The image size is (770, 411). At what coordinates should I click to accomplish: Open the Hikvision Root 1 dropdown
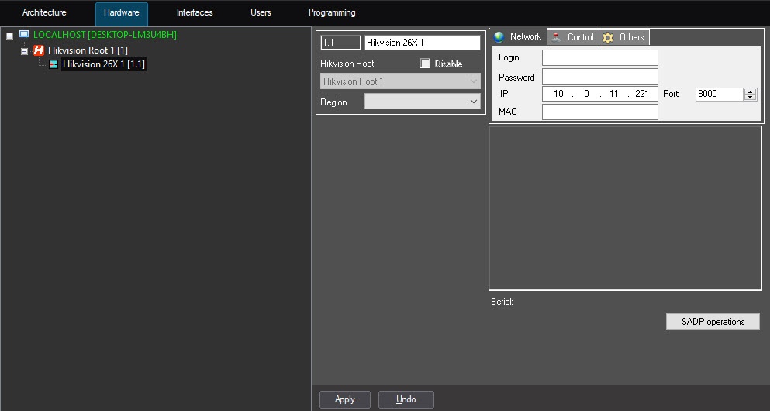(x=474, y=81)
